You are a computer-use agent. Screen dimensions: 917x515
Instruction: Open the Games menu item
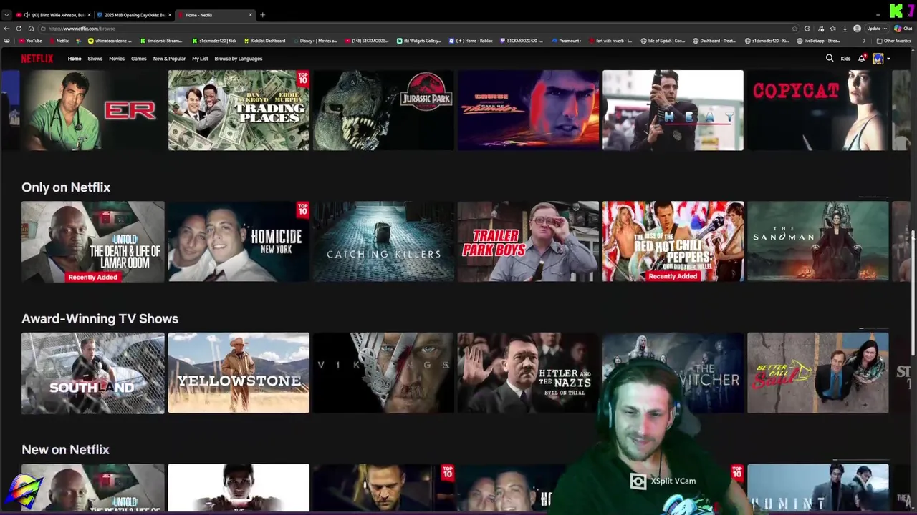click(x=138, y=59)
